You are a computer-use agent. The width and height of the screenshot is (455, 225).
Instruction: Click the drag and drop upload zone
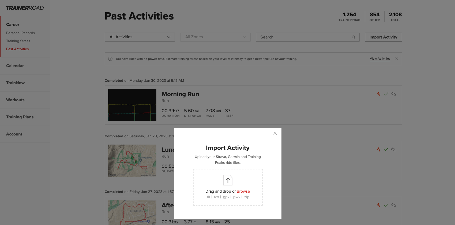[x=228, y=187]
